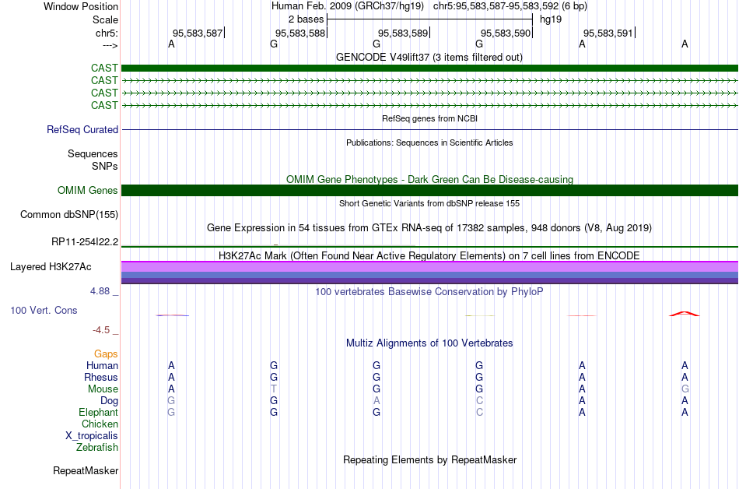Click the T base in Mouse row
This screenshot has height=489, width=739.
[x=274, y=389]
